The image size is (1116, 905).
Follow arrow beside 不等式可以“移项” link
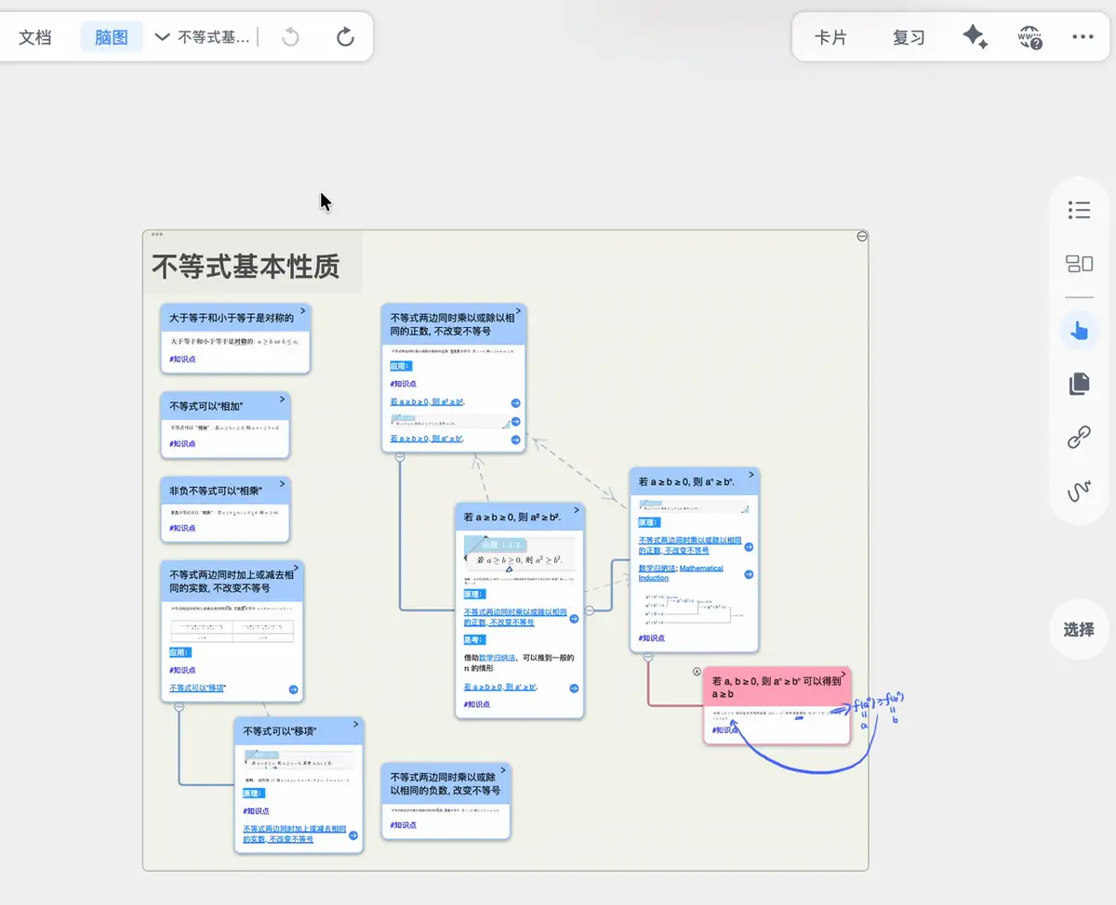click(x=293, y=689)
